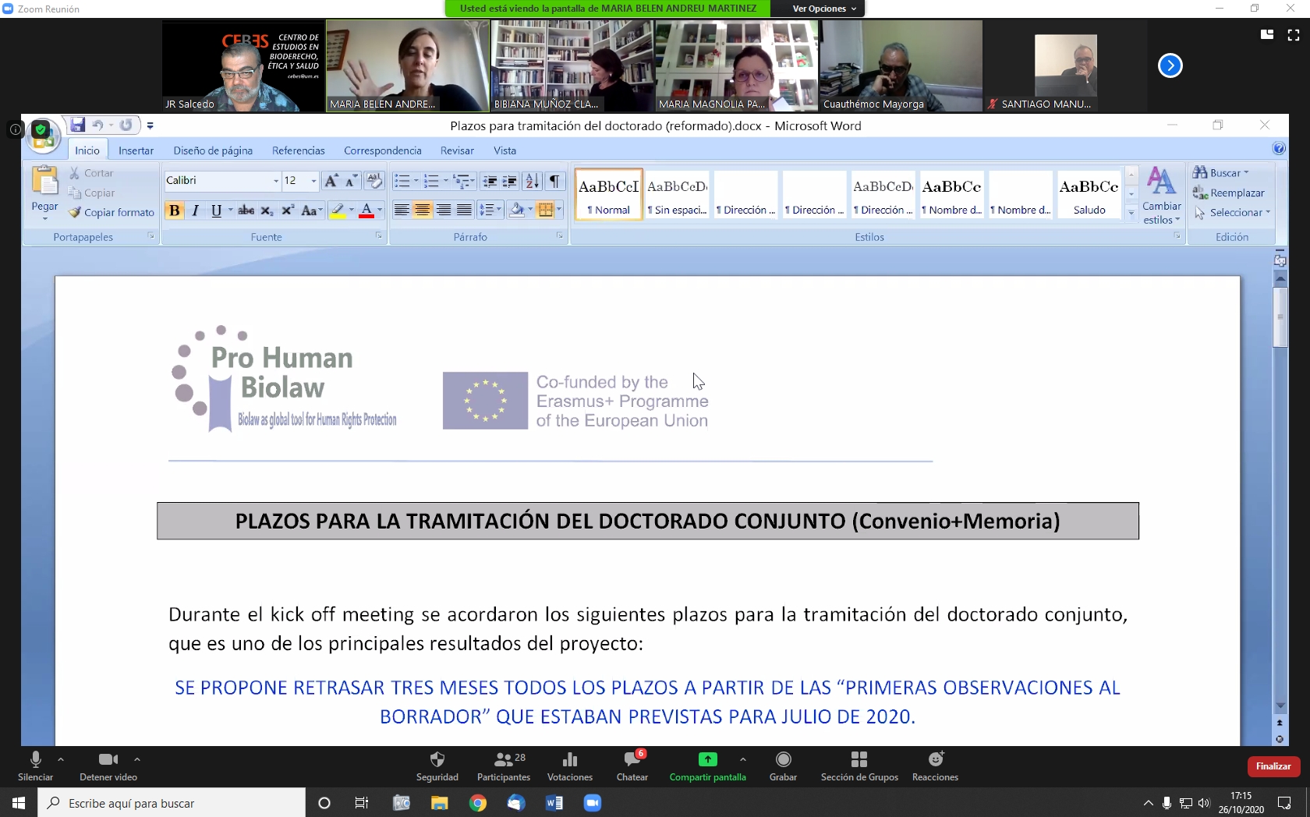Decrease paragraph indent
The height and width of the screenshot is (817, 1310).
490,182
